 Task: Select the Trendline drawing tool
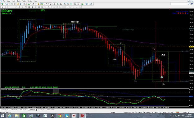[16, 7]
